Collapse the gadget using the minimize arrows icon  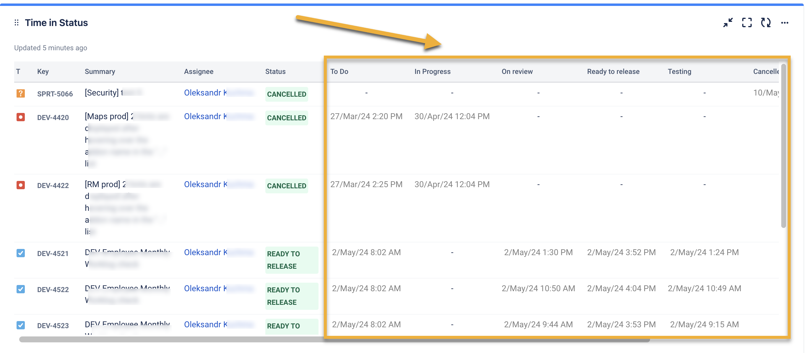point(728,23)
